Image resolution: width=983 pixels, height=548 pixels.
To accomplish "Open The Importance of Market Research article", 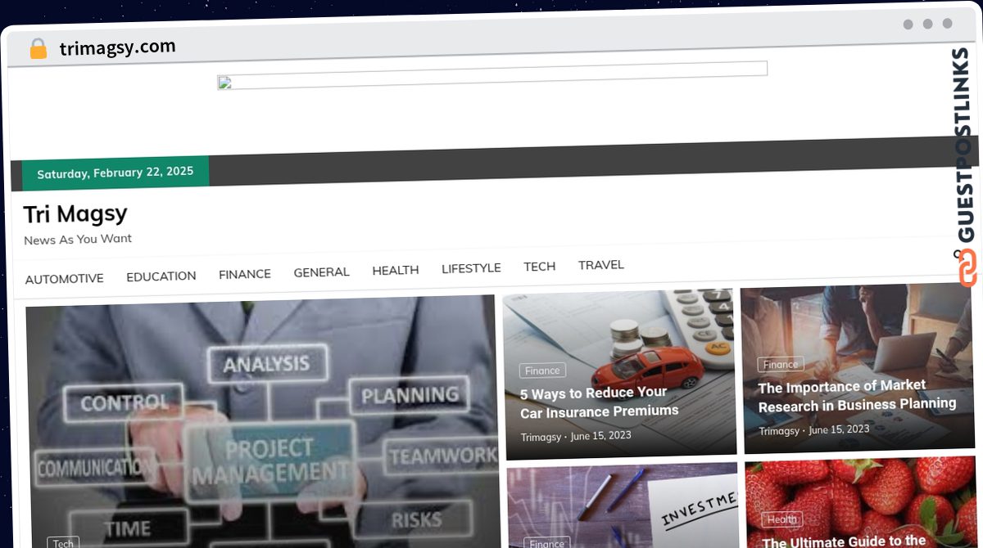I will pyautogui.click(x=857, y=396).
